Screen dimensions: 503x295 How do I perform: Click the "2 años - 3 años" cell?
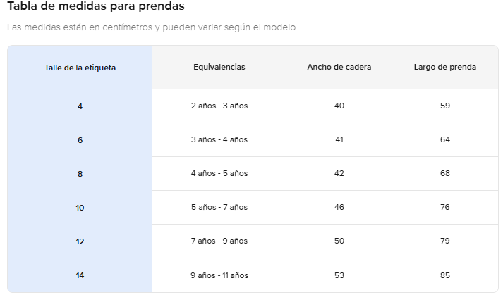click(x=219, y=106)
